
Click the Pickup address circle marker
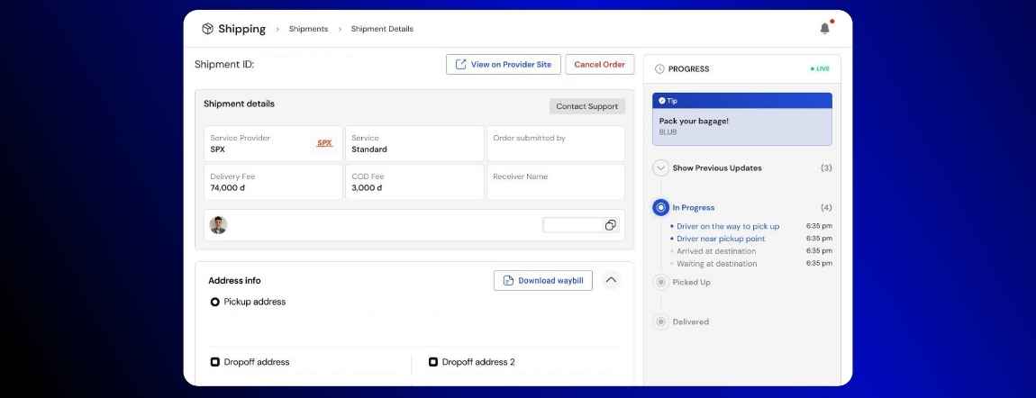pyautogui.click(x=214, y=302)
